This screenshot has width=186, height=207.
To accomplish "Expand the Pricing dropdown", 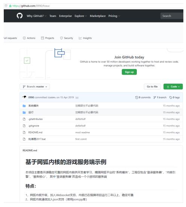I will pyautogui.click(x=114, y=16).
